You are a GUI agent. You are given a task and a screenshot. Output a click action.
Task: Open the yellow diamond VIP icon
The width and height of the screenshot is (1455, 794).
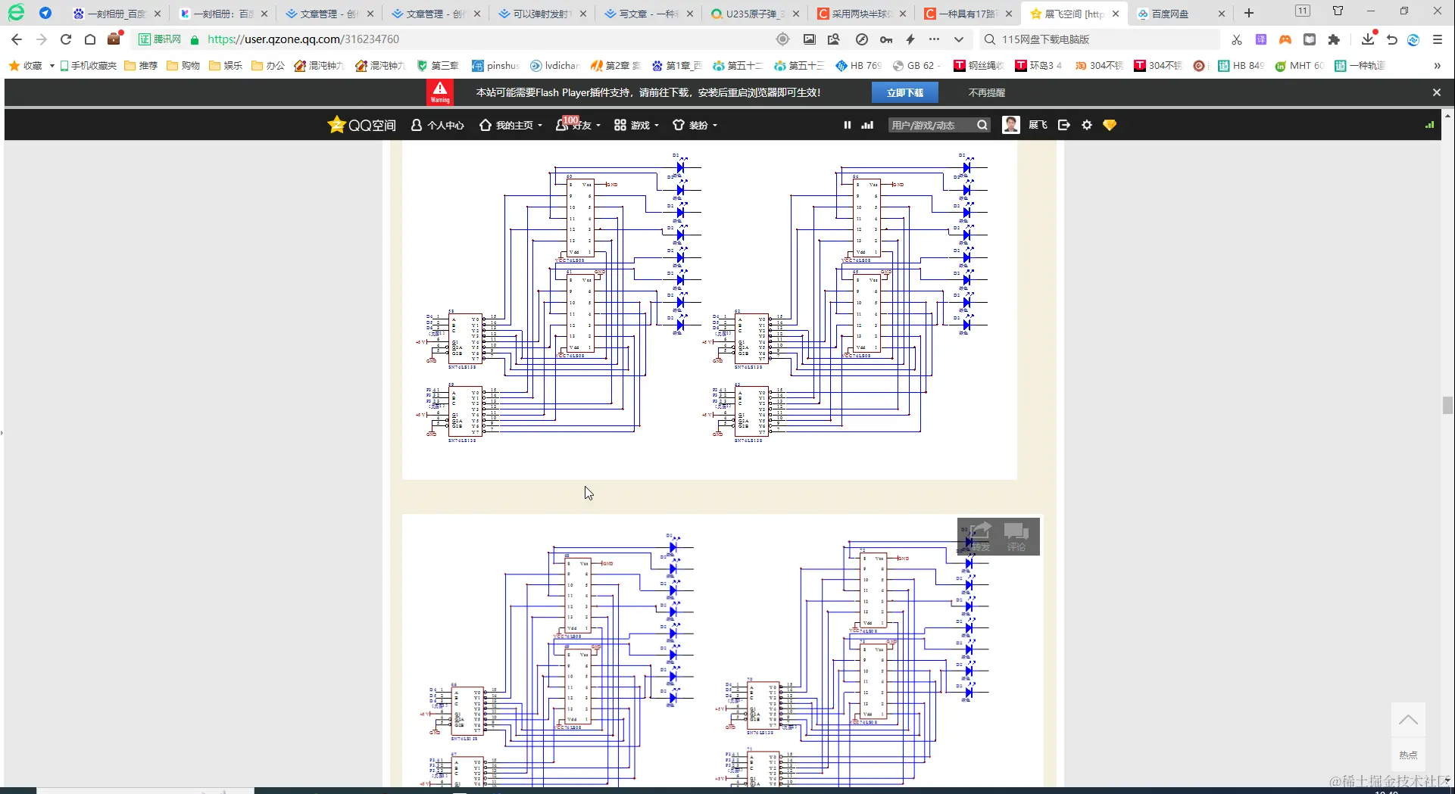(x=1110, y=125)
